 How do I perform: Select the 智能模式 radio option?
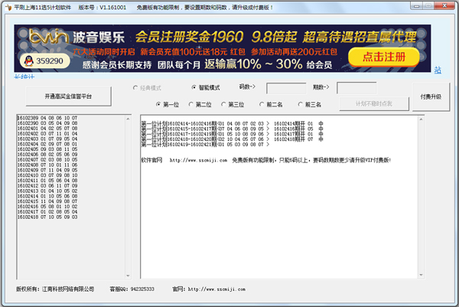pos(206,87)
